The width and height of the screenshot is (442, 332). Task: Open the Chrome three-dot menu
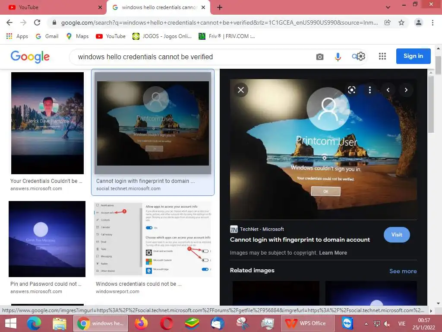coord(433,22)
